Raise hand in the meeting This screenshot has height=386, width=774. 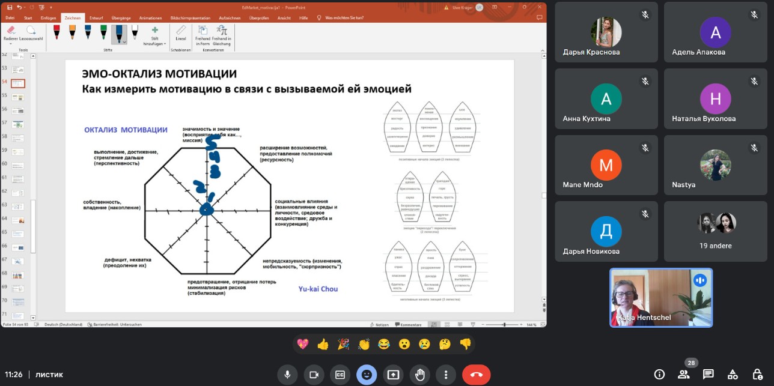pyautogui.click(x=420, y=375)
